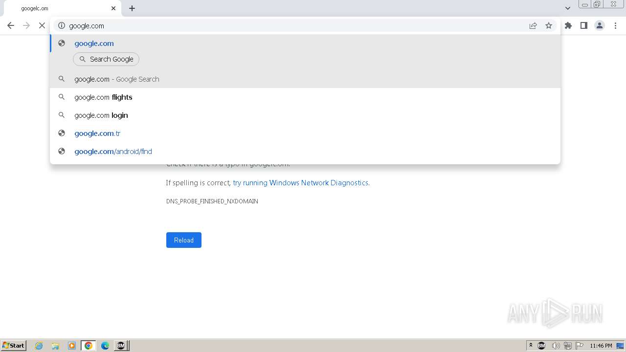Click the globe icon beside google.com.tr
626x352 pixels.
[62, 133]
